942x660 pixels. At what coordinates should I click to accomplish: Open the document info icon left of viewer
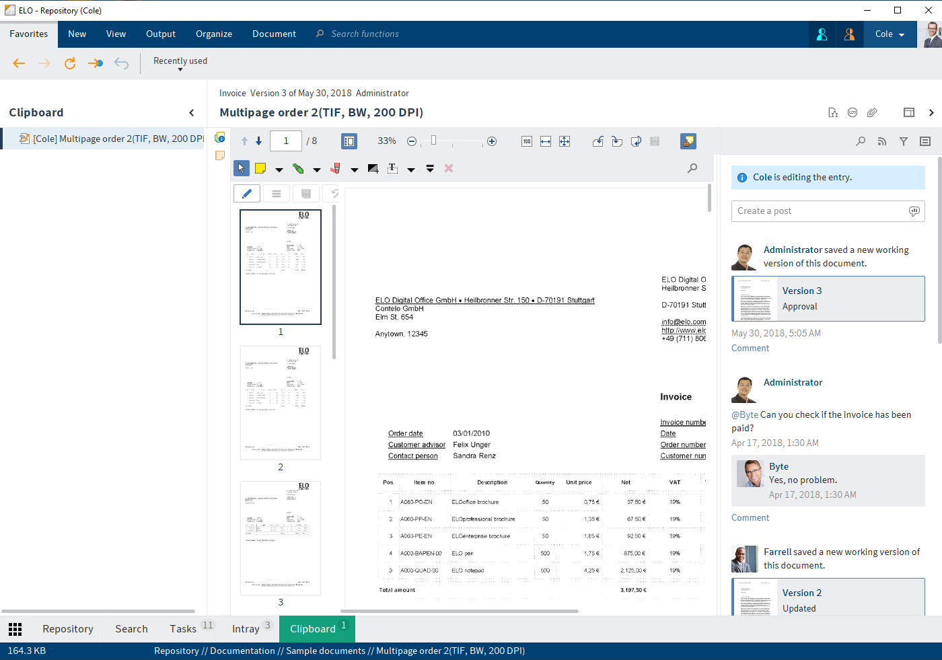point(219,137)
